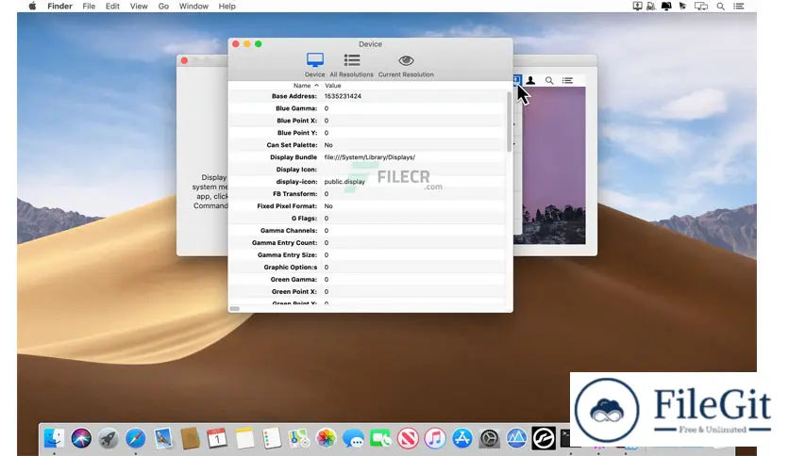Open Maps from the Dock

(299, 438)
